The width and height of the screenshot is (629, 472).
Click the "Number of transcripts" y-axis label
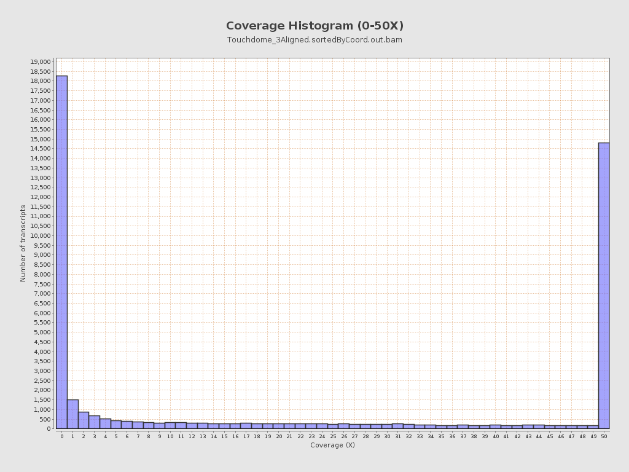(23, 243)
